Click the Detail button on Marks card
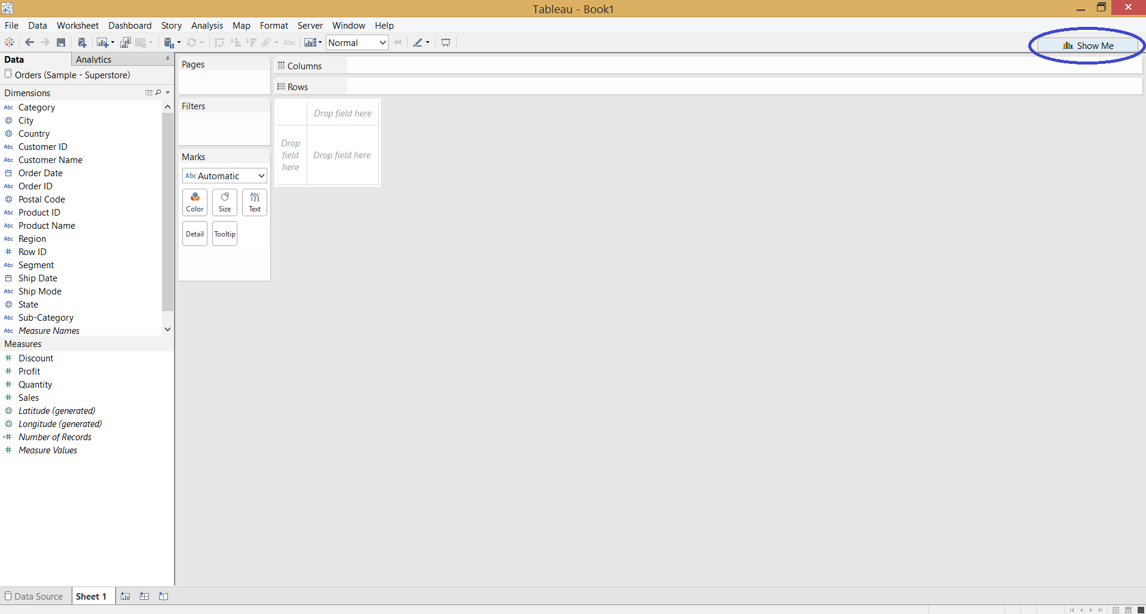 pos(195,234)
